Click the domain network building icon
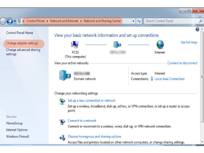 coord(66,75)
